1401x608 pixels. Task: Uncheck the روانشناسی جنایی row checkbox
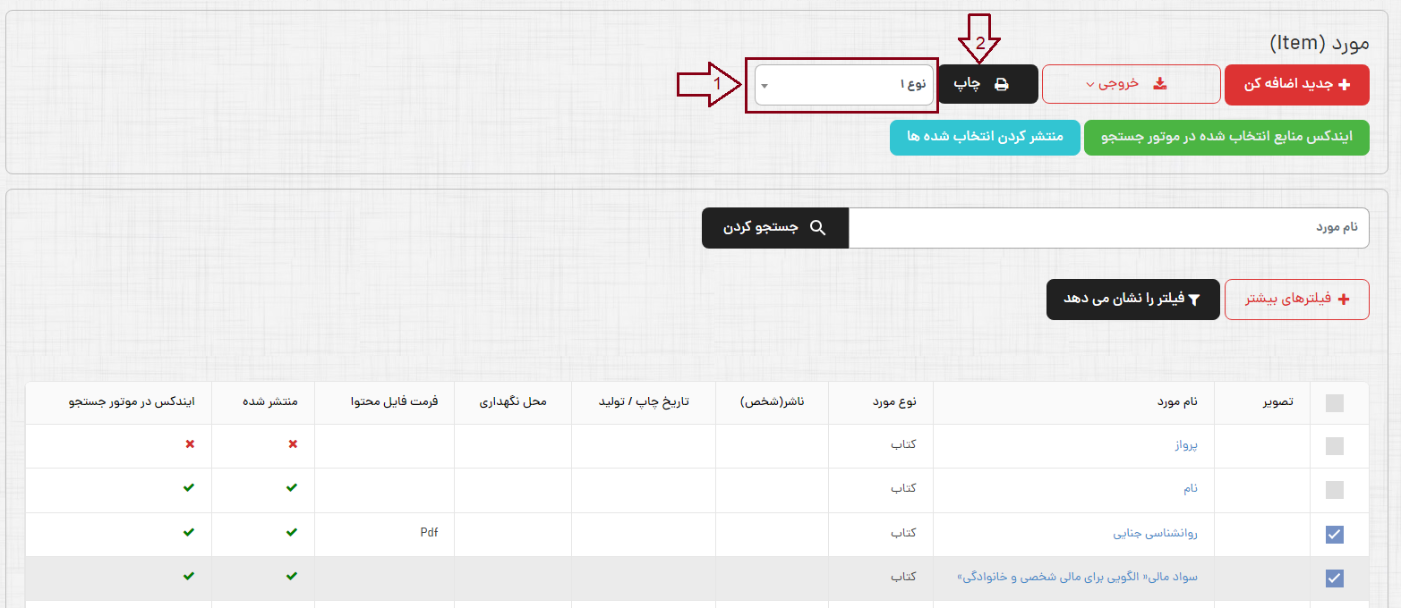pyautogui.click(x=1334, y=535)
